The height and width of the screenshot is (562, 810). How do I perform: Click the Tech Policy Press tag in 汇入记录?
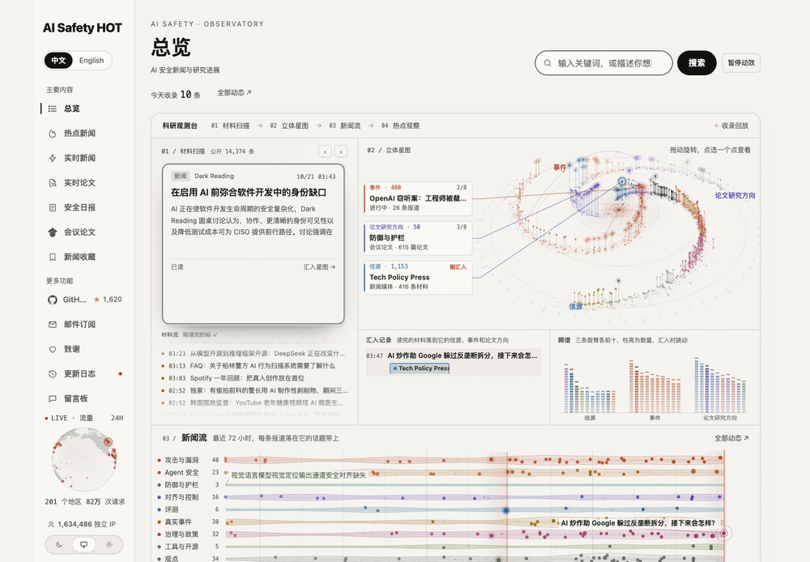coord(420,368)
